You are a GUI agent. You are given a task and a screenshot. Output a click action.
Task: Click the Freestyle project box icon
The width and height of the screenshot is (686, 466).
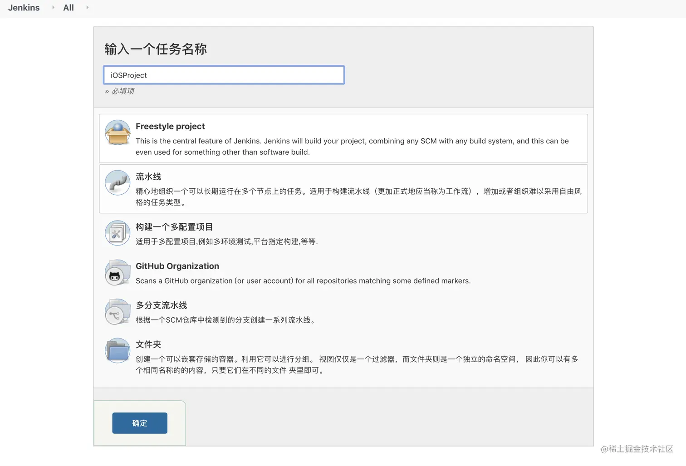[x=118, y=132]
